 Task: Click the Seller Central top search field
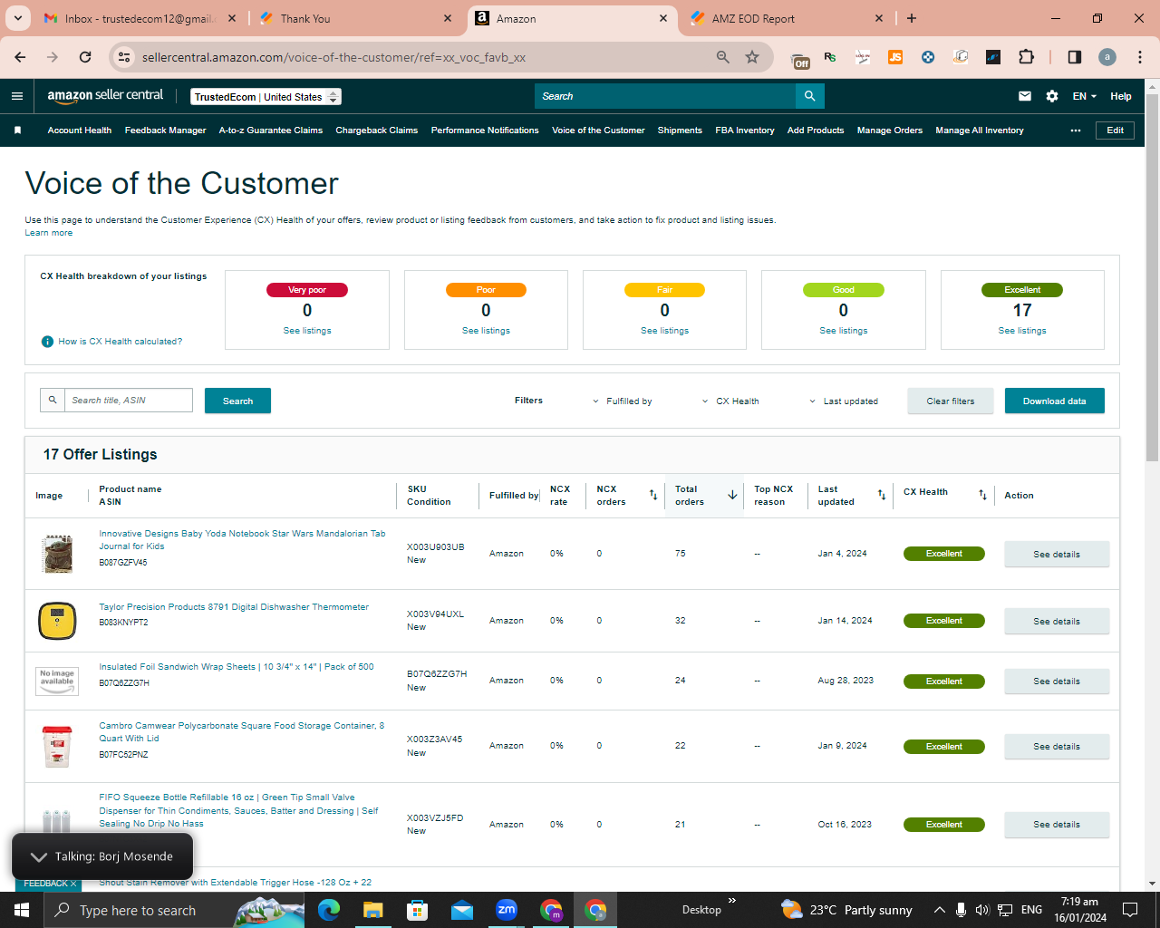point(665,96)
